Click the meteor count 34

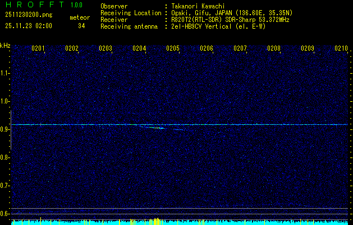coord(81,26)
